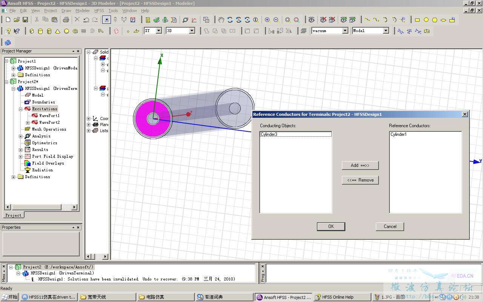Click the What's This help cursor icon
Screen dimensions: 483x302
pos(17,31)
